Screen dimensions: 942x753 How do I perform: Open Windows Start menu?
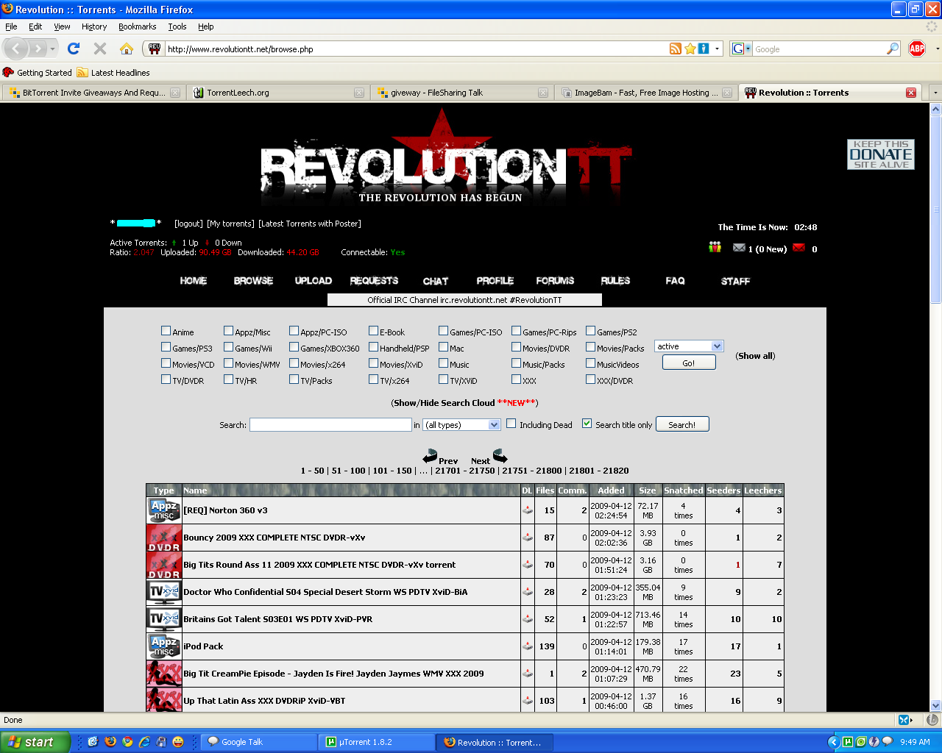pos(35,742)
